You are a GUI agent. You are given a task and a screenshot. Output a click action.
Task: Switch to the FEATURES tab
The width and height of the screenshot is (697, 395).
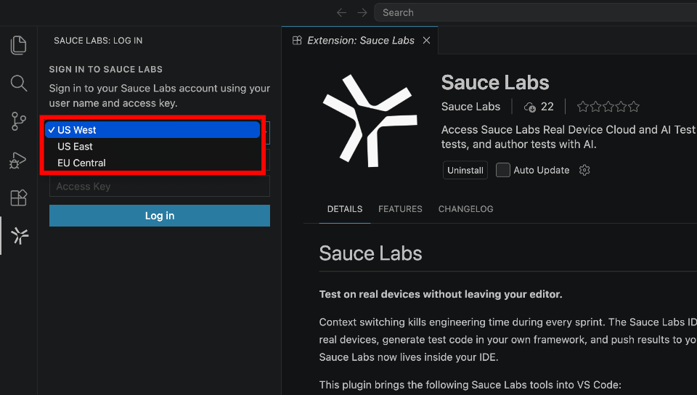point(400,209)
